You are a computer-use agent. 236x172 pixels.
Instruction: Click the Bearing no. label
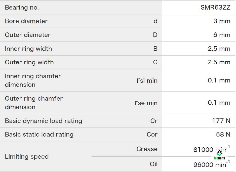pos(22,7)
